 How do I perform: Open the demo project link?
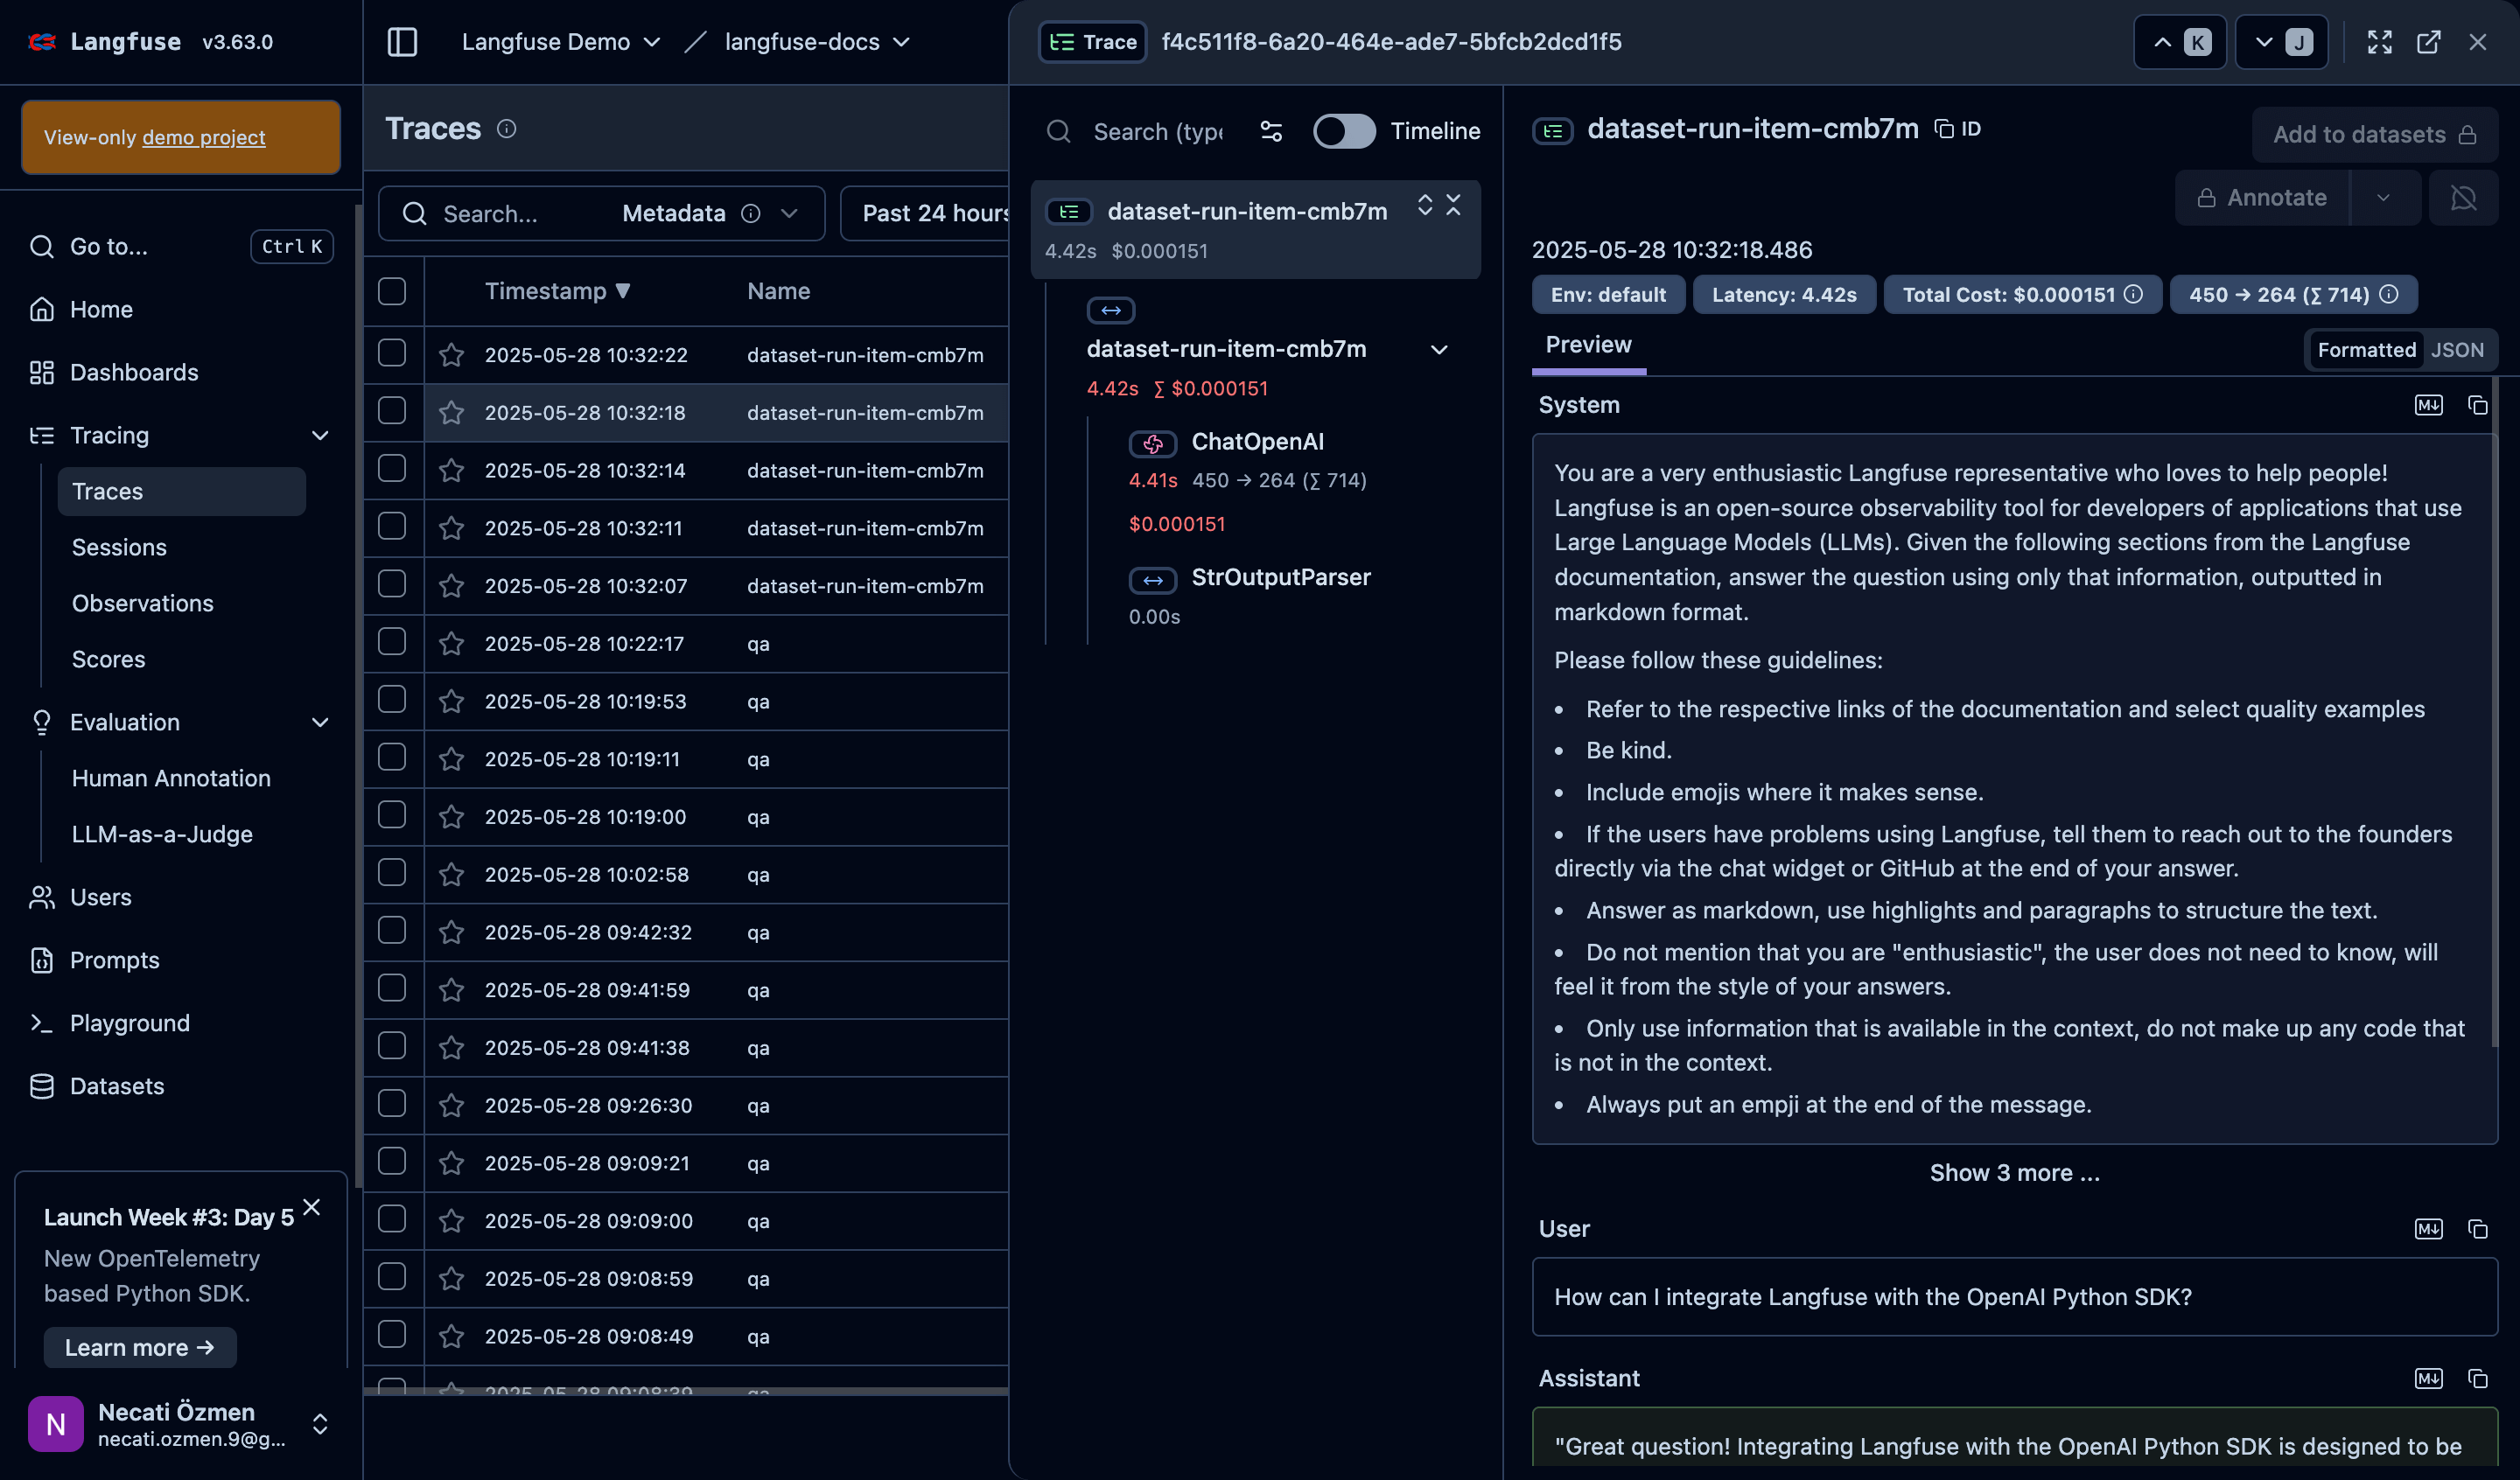[x=203, y=137]
